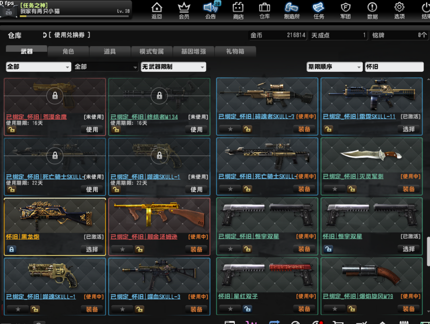Select the 靓金汤姆逊 weapon thumbnail

pyautogui.click(x=159, y=215)
